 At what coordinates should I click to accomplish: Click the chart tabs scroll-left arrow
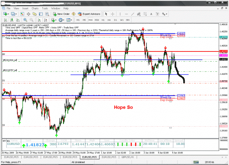click(x=222, y=157)
